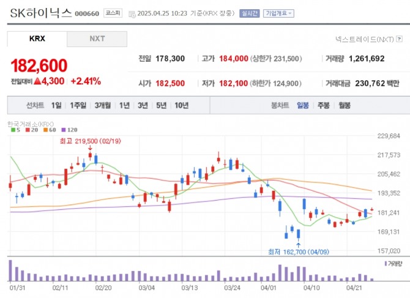
Task: Click the 코스피 market badge
Action: coord(113,13)
